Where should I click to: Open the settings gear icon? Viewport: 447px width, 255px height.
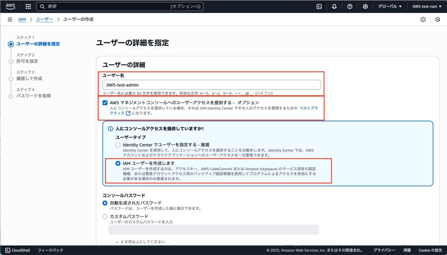pos(365,6)
